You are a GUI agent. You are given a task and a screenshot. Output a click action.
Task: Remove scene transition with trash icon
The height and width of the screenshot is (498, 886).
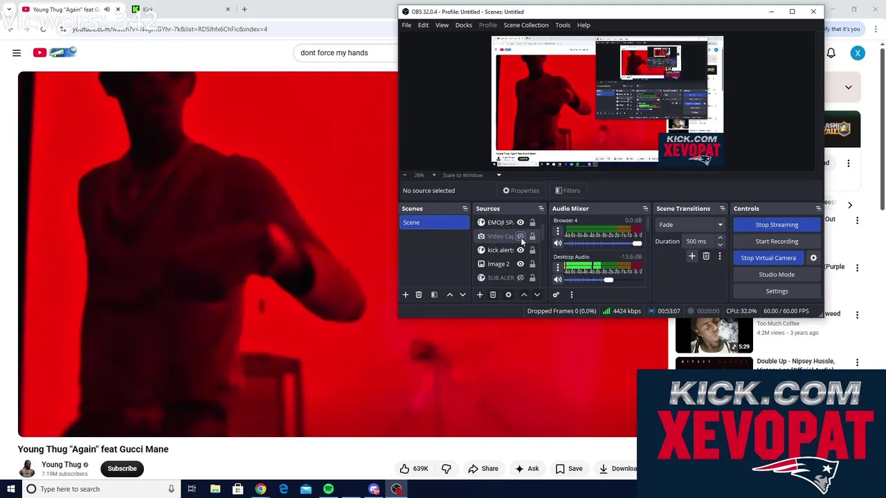[706, 256]
